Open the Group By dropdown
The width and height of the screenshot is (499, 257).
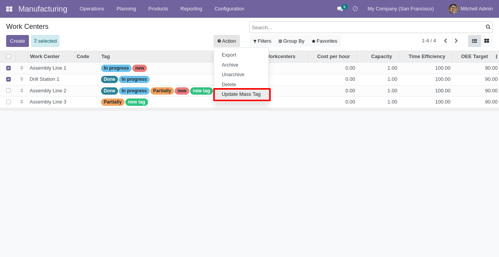tap(291, 41)
